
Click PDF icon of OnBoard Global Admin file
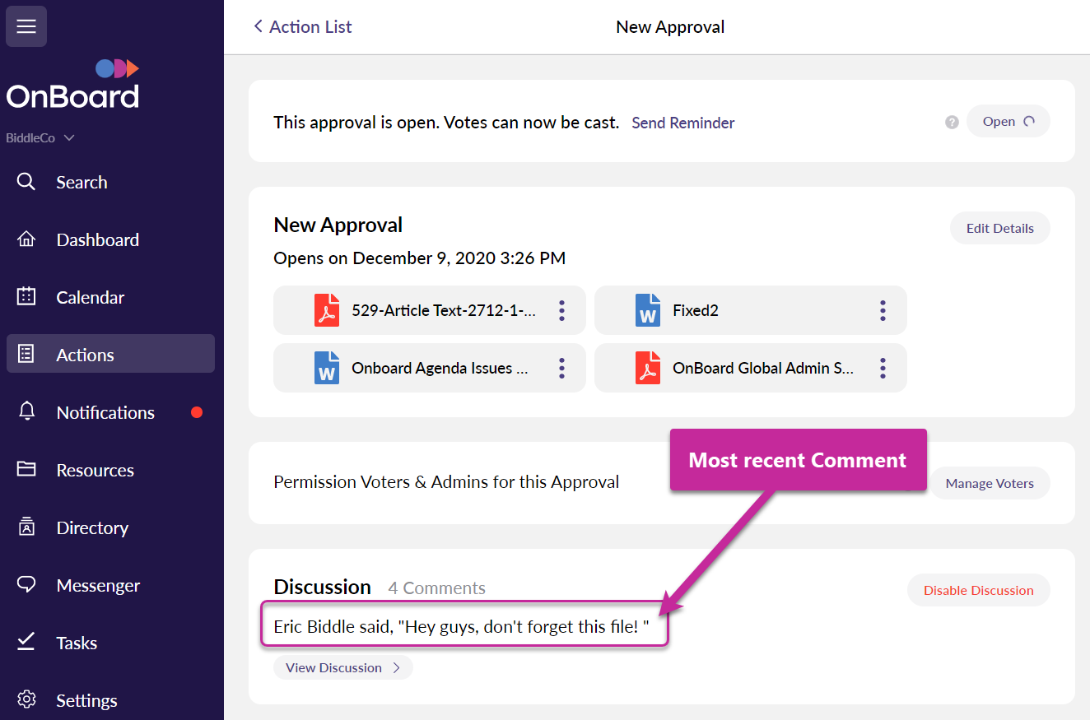(x=648, y=368)
